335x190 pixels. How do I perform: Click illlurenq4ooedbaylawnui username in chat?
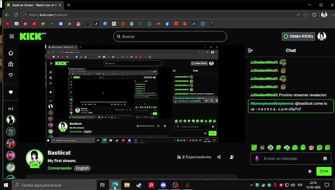pos(272,103)
